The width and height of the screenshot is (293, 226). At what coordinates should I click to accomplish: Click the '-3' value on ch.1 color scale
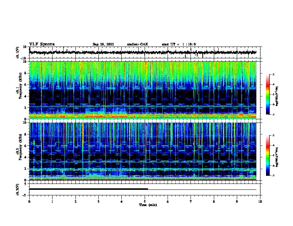(273, 74)
